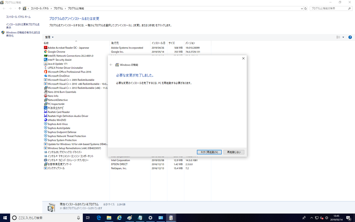Launch Microsoft Edge from taskbar
The image size is (355, 222).
(99, 218)
